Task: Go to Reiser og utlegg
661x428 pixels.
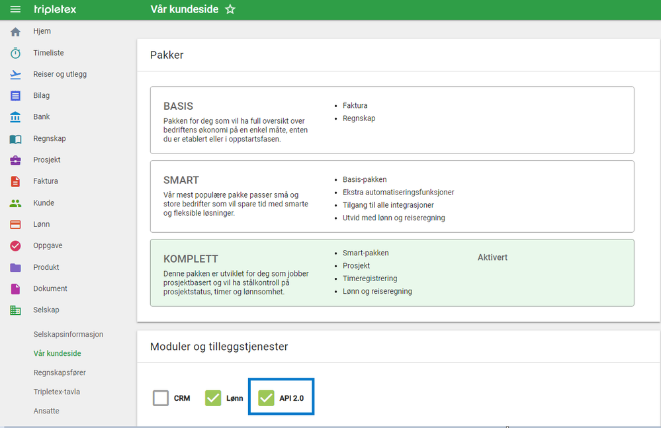Action: coord(60,74)
